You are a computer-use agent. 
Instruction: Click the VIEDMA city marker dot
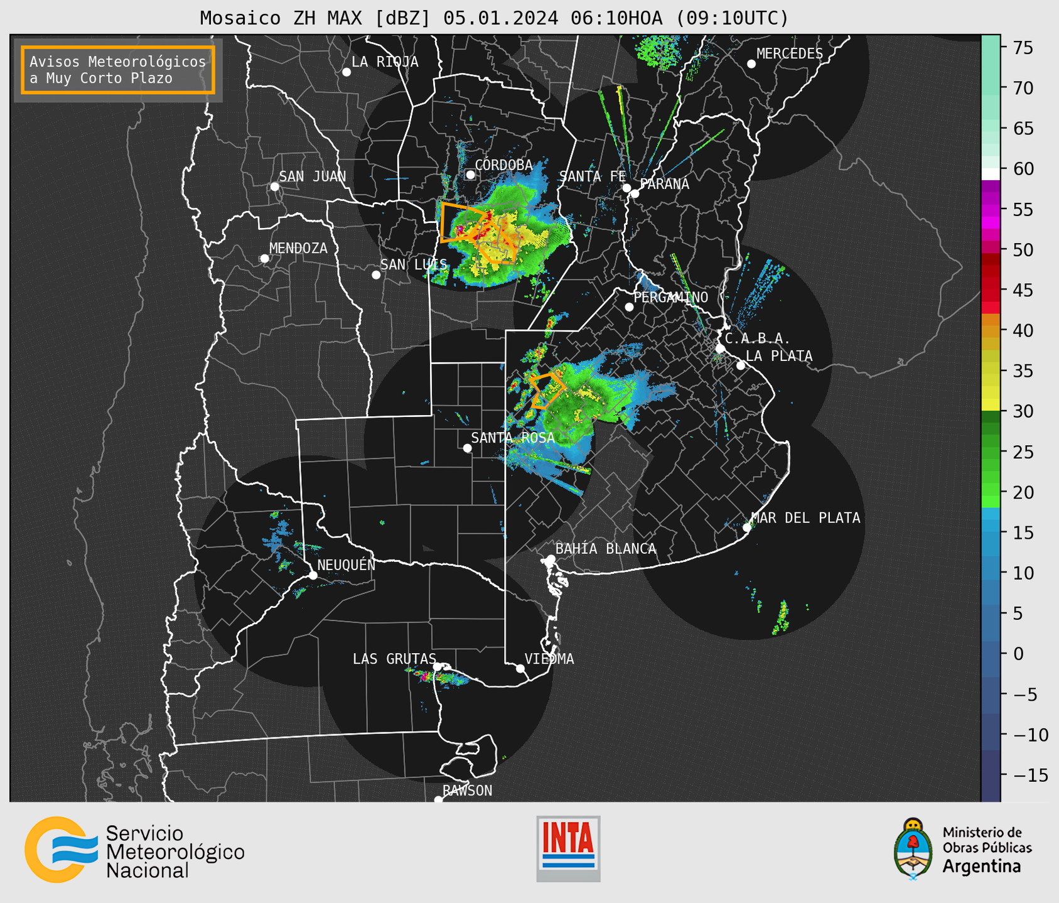pos(520,669)
